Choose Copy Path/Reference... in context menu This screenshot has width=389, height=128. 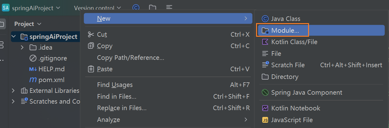click(130, 58)
